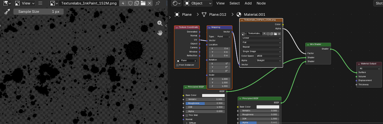Collapse the Mix Shader node

point(308,44)
